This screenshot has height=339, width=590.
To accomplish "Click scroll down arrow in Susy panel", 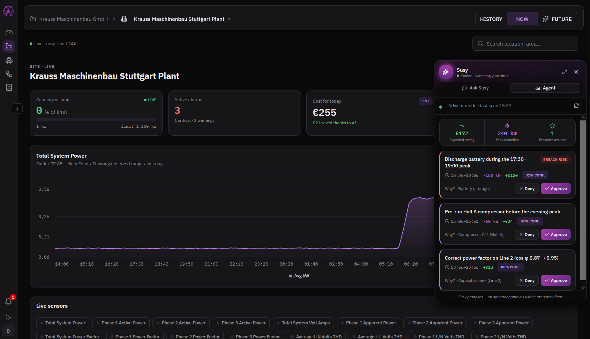I will click(583, 288).
